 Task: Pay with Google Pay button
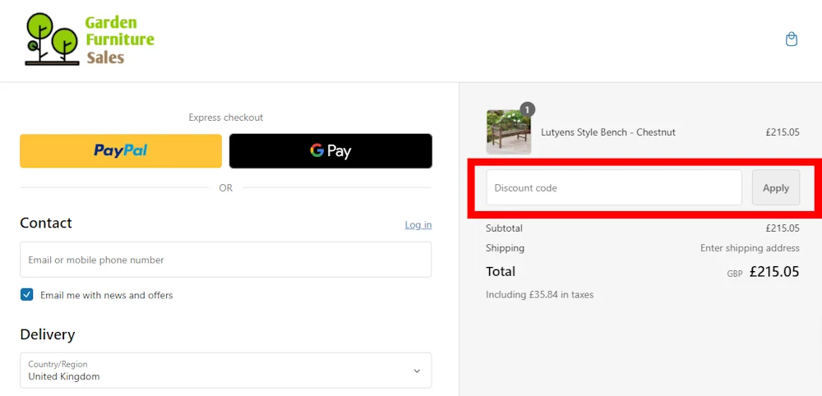coord(330,151)
